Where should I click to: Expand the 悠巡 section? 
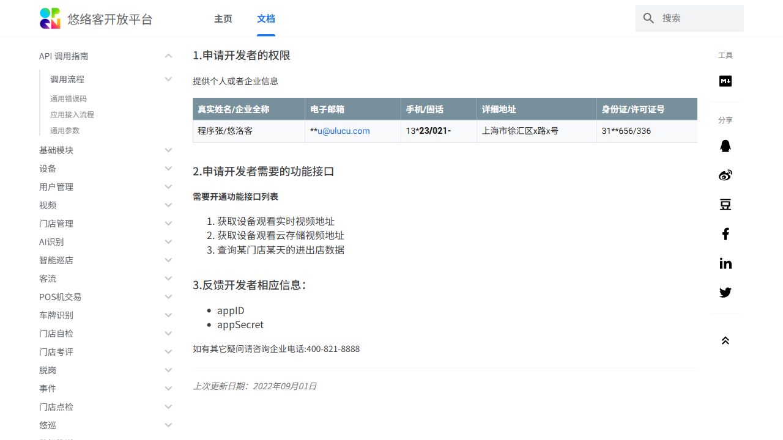coord(168,425)
